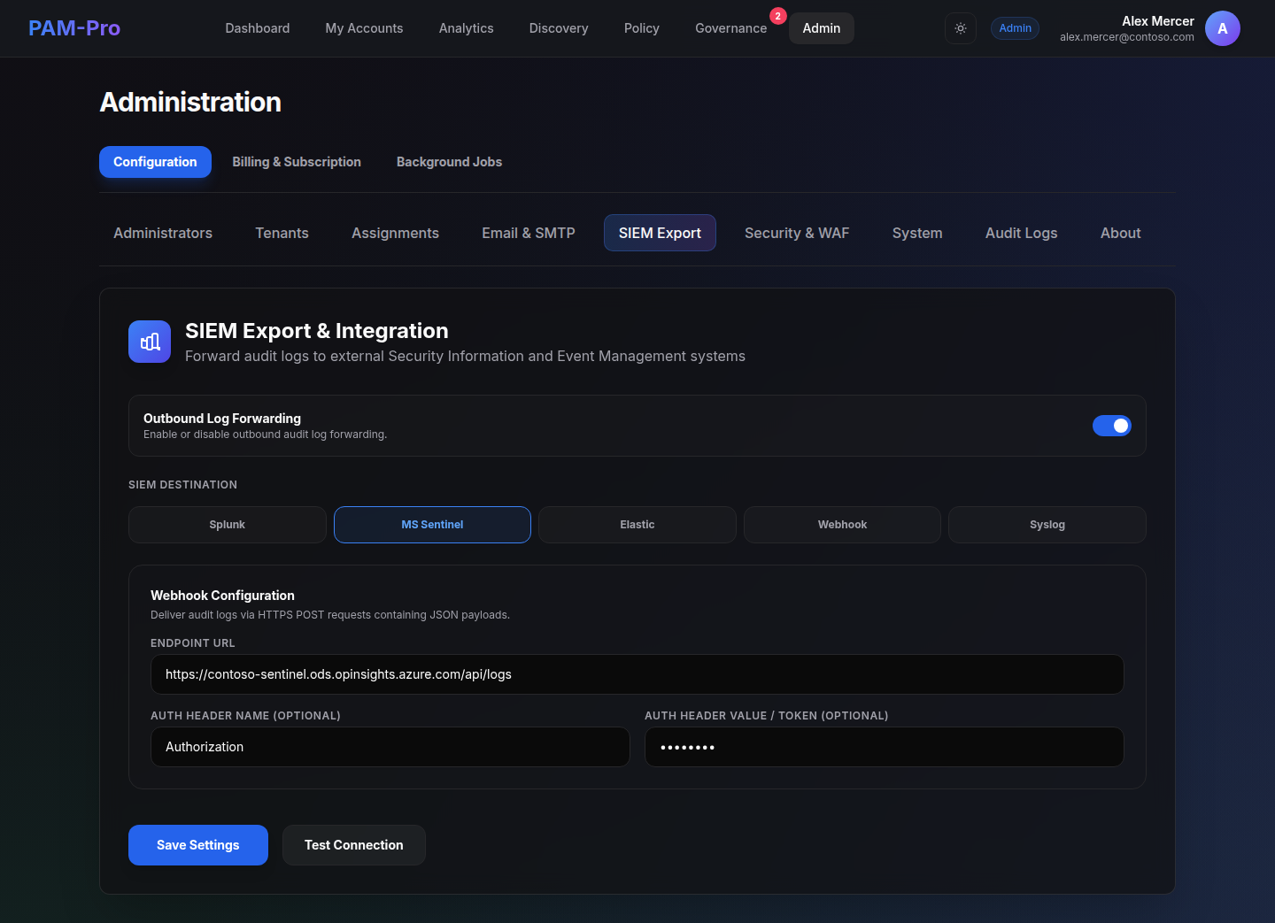The width and height of the screenshot is (1275, 923).
Task: Disable Outbound Log Forwarding switch
Action: pyautogui.click(x=1112, y=426)
